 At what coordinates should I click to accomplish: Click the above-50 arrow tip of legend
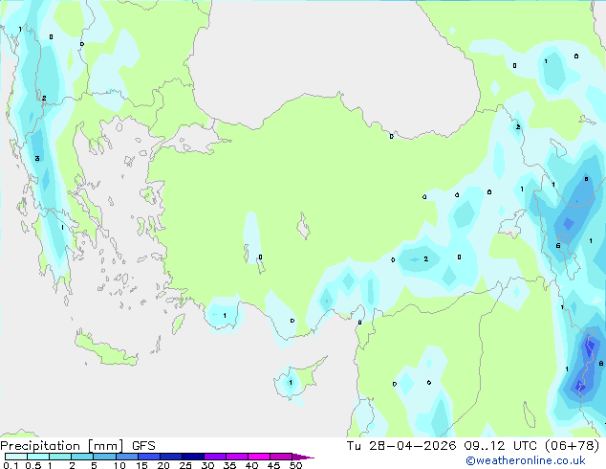click(x=303, y=457)
